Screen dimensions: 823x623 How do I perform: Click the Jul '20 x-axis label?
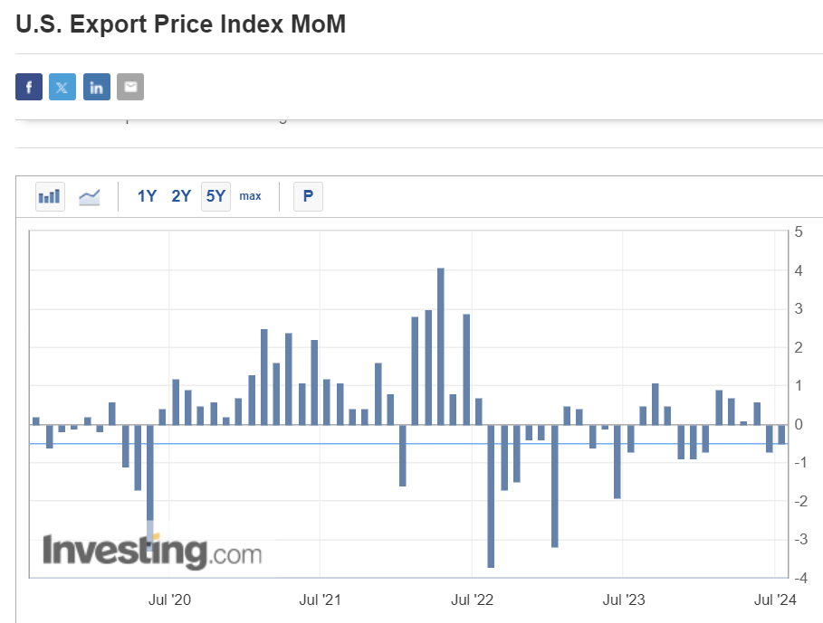click(x=169, y=599)
